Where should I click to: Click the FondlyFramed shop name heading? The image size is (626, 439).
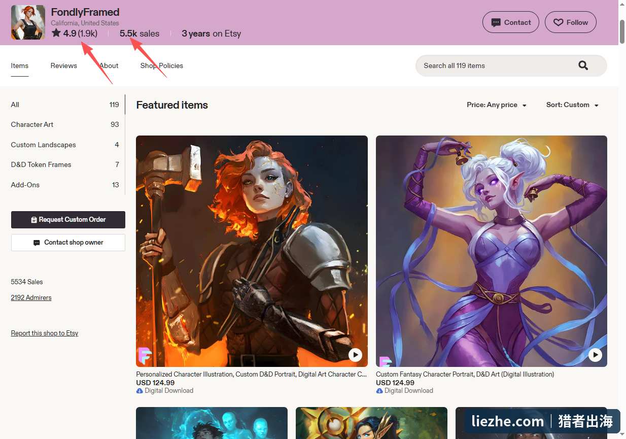(x=85, y=12)
